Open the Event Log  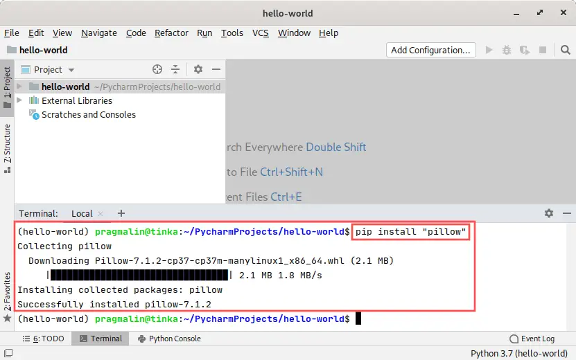pos(532,339)
